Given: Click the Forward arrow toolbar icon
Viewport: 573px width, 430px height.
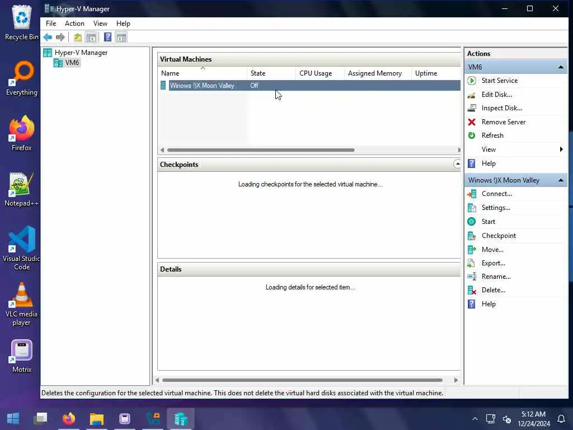Looking at the screenshot, I should [x=60, y=37].
